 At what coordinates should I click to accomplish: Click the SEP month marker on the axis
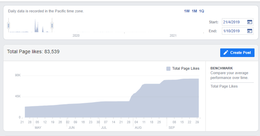click(172, 127)
